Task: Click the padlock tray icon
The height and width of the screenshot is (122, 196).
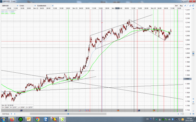Action: coord(160,120)
